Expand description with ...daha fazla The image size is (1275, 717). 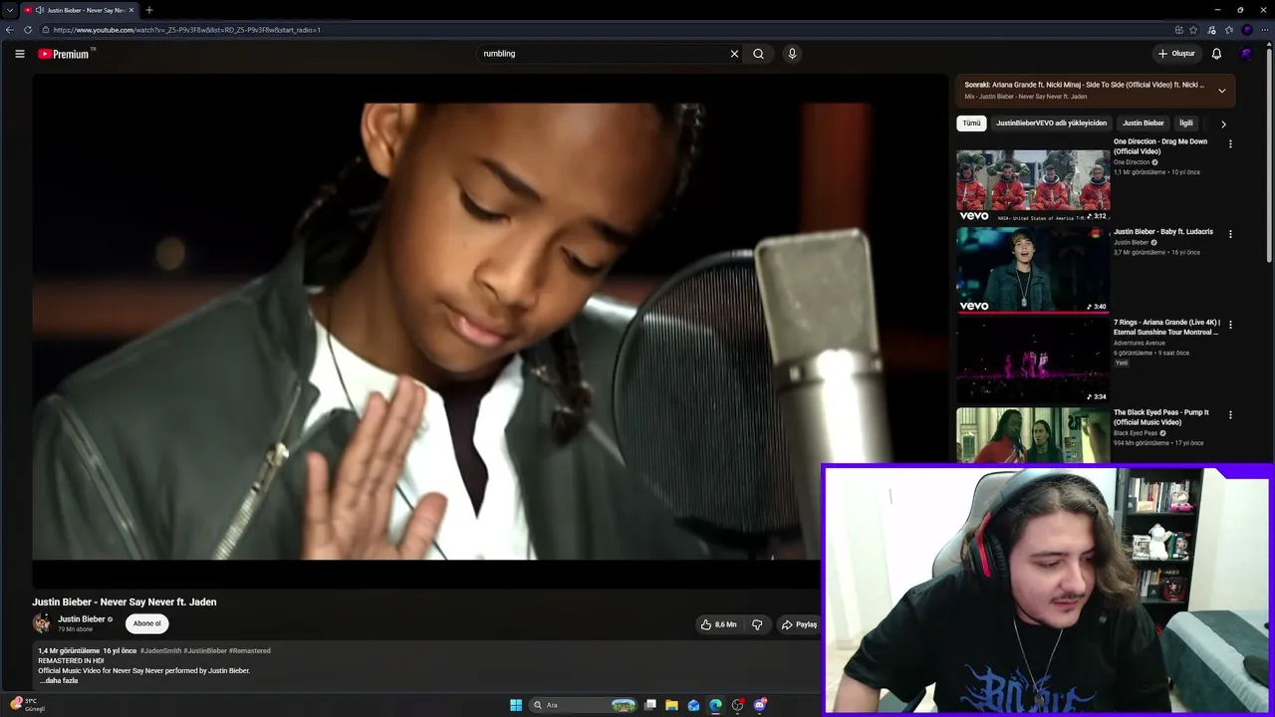(x=59, y=681)
